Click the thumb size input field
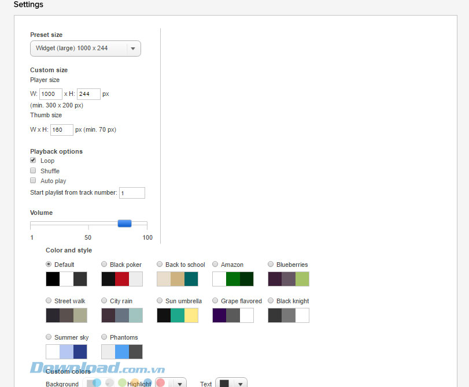The image size is (469, 387). pos(62,130)
